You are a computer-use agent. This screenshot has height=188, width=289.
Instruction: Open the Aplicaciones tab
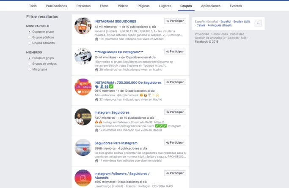point(211,6)
